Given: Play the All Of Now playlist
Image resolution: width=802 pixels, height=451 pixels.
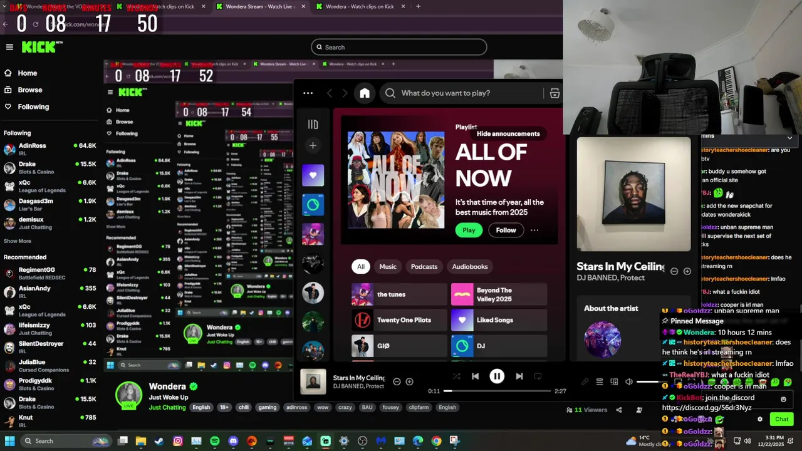Looking at the screenshot, I should [469, 230].
